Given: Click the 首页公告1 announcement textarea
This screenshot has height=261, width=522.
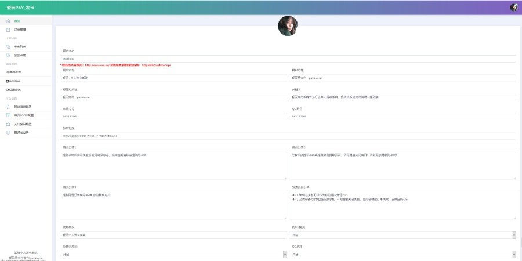Looking at the screenshot, I should pos(173,166).
